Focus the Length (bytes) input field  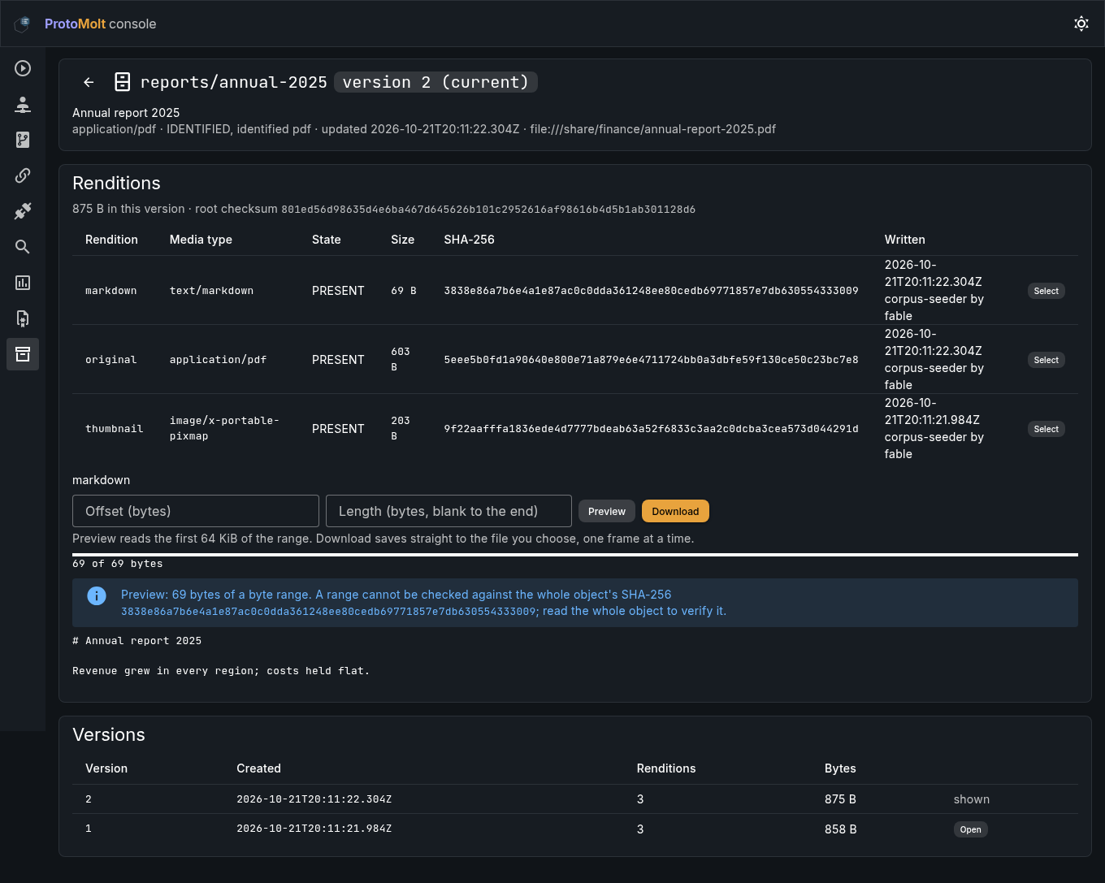tap(448, 511)
